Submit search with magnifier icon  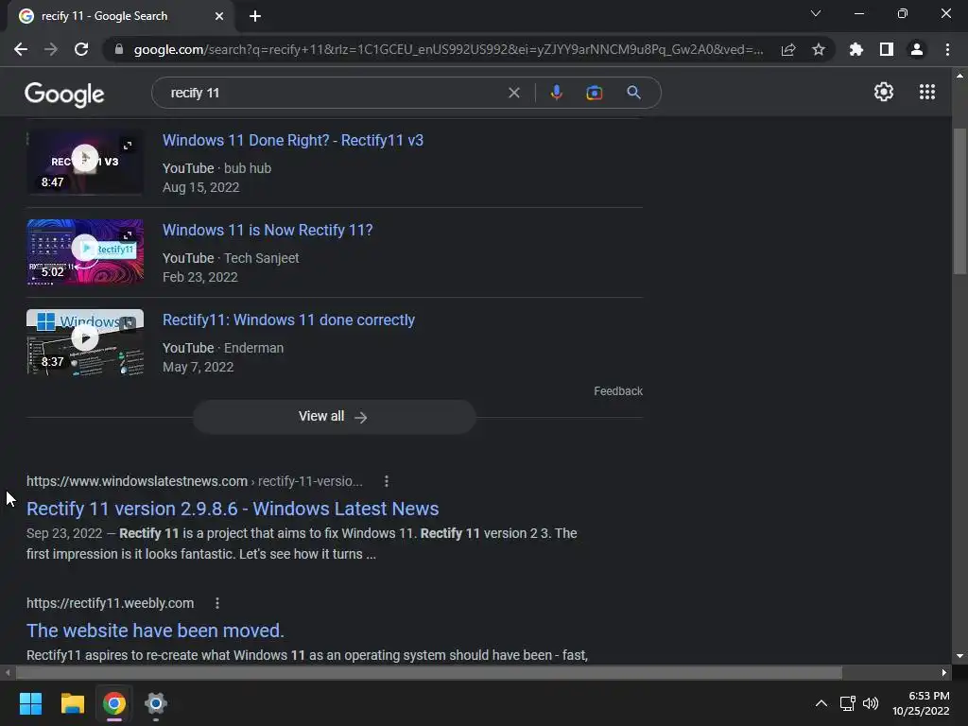[x=633, y=93]
